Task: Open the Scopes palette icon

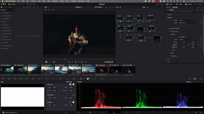Action: [195, 79]
